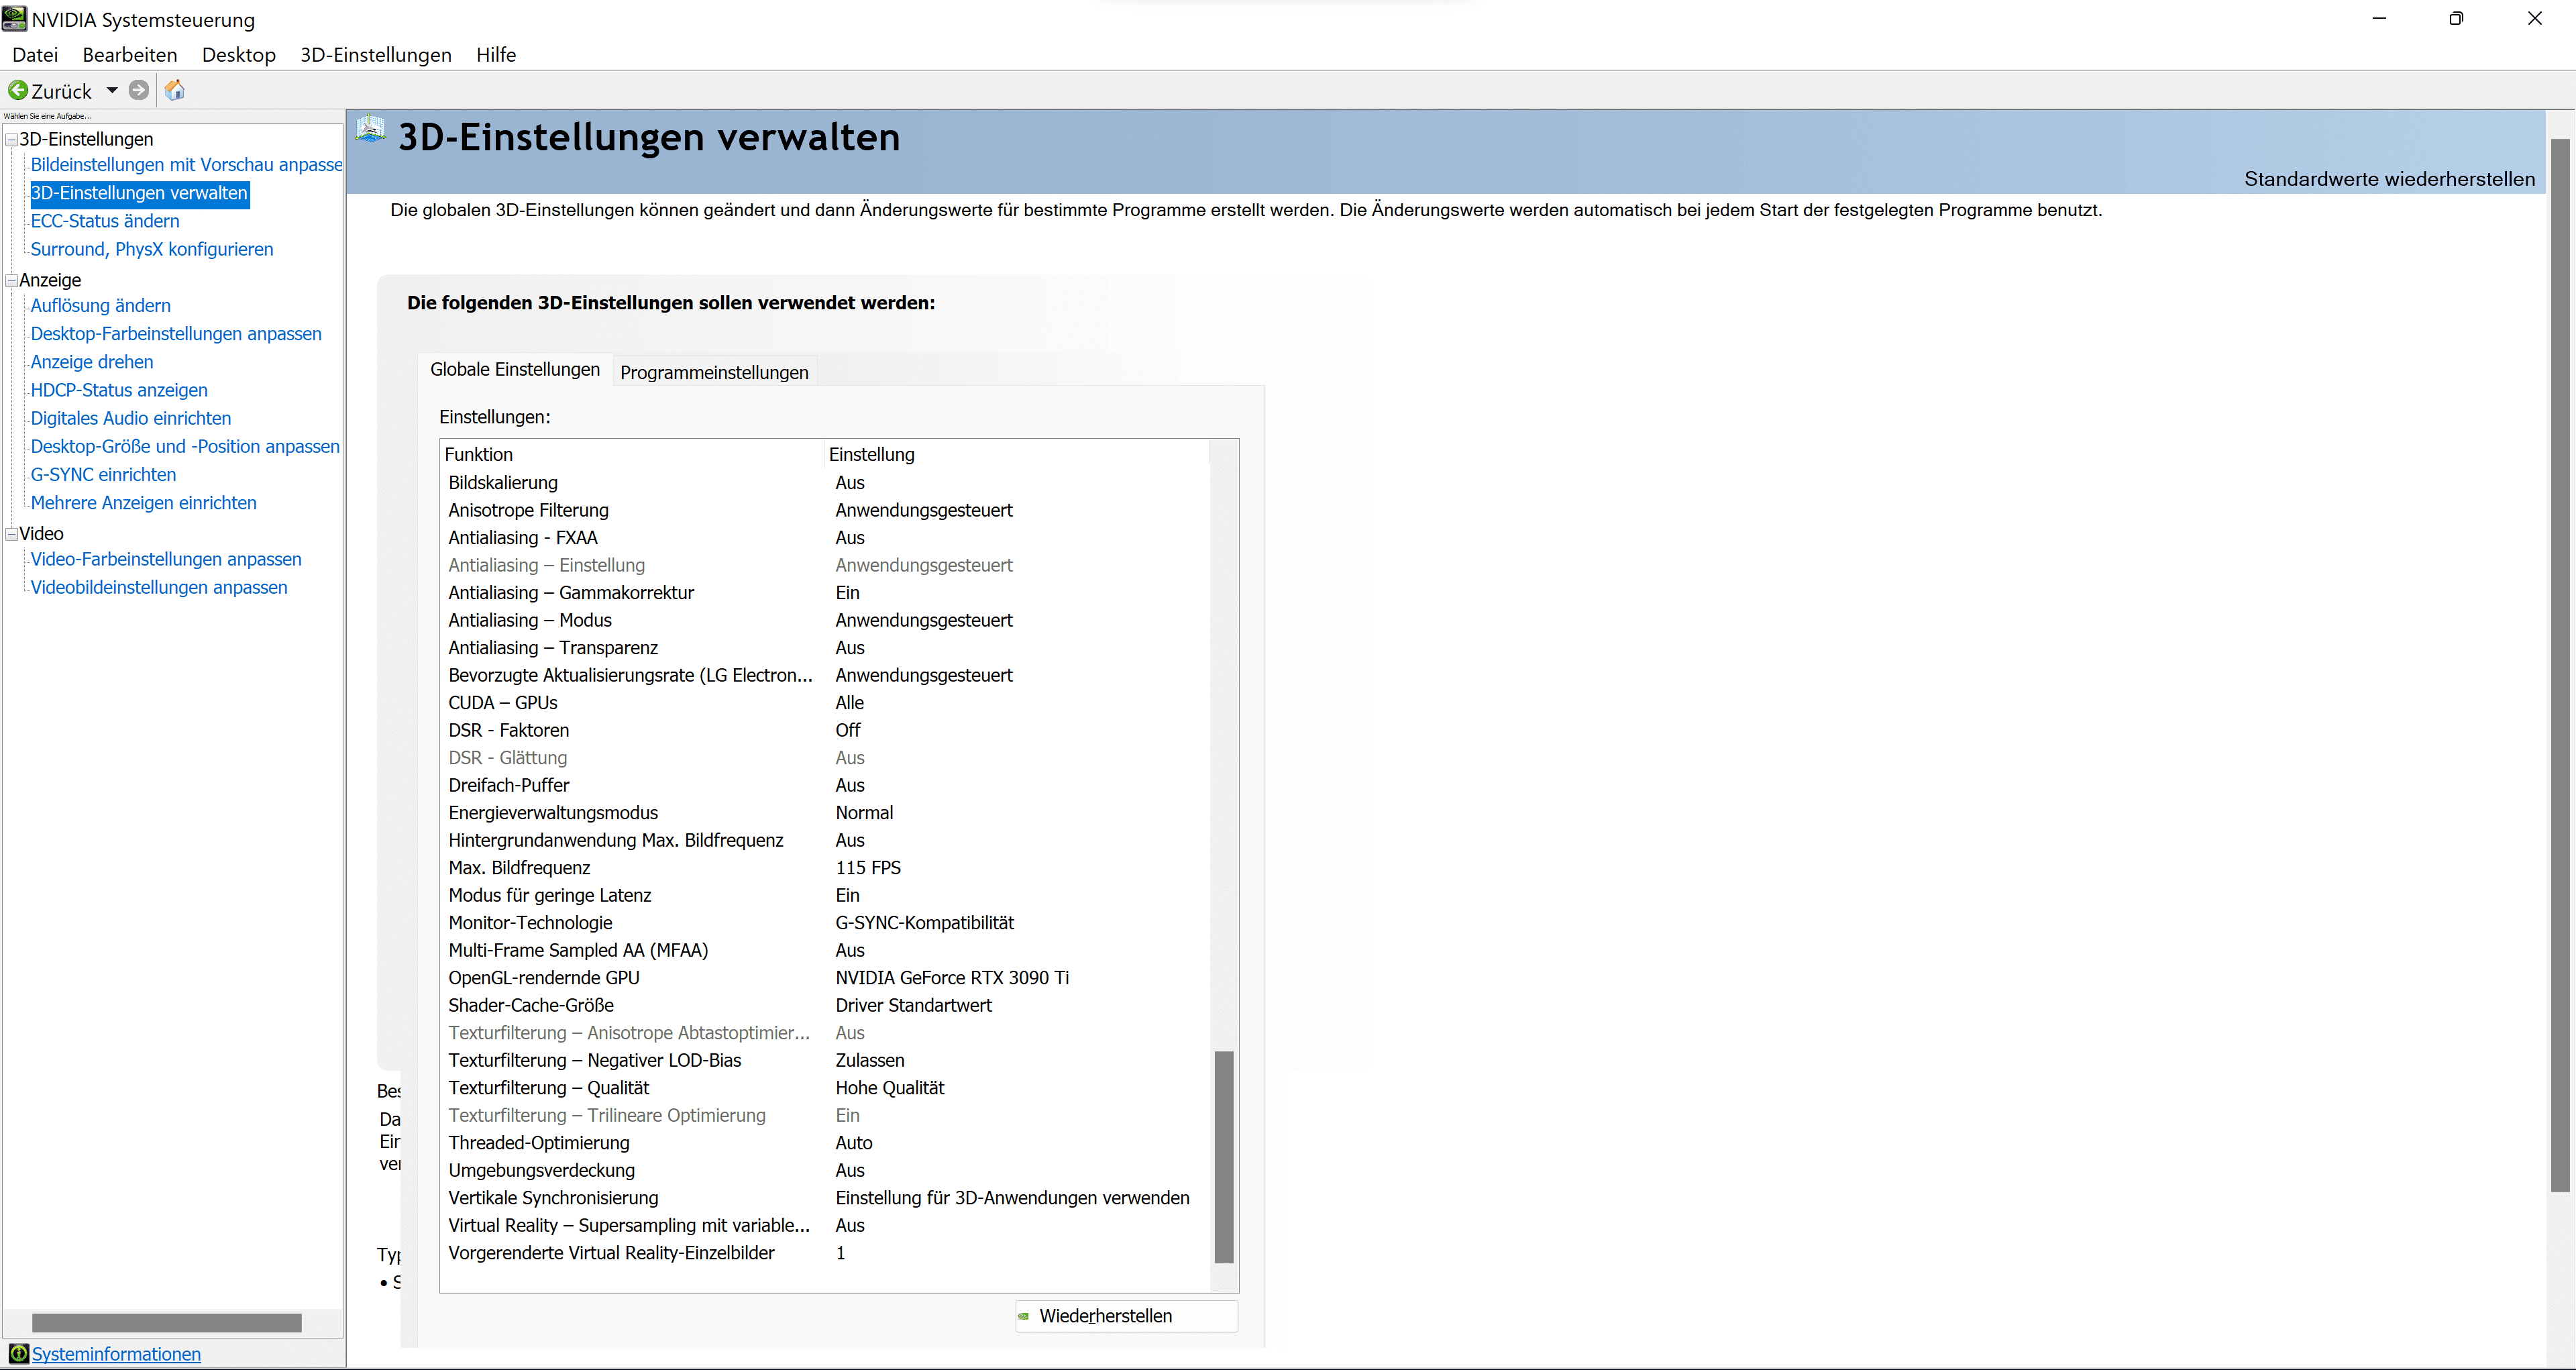Click the NVIDIA app icon in title bar
2576x1370 pixels.
point(14,18)
